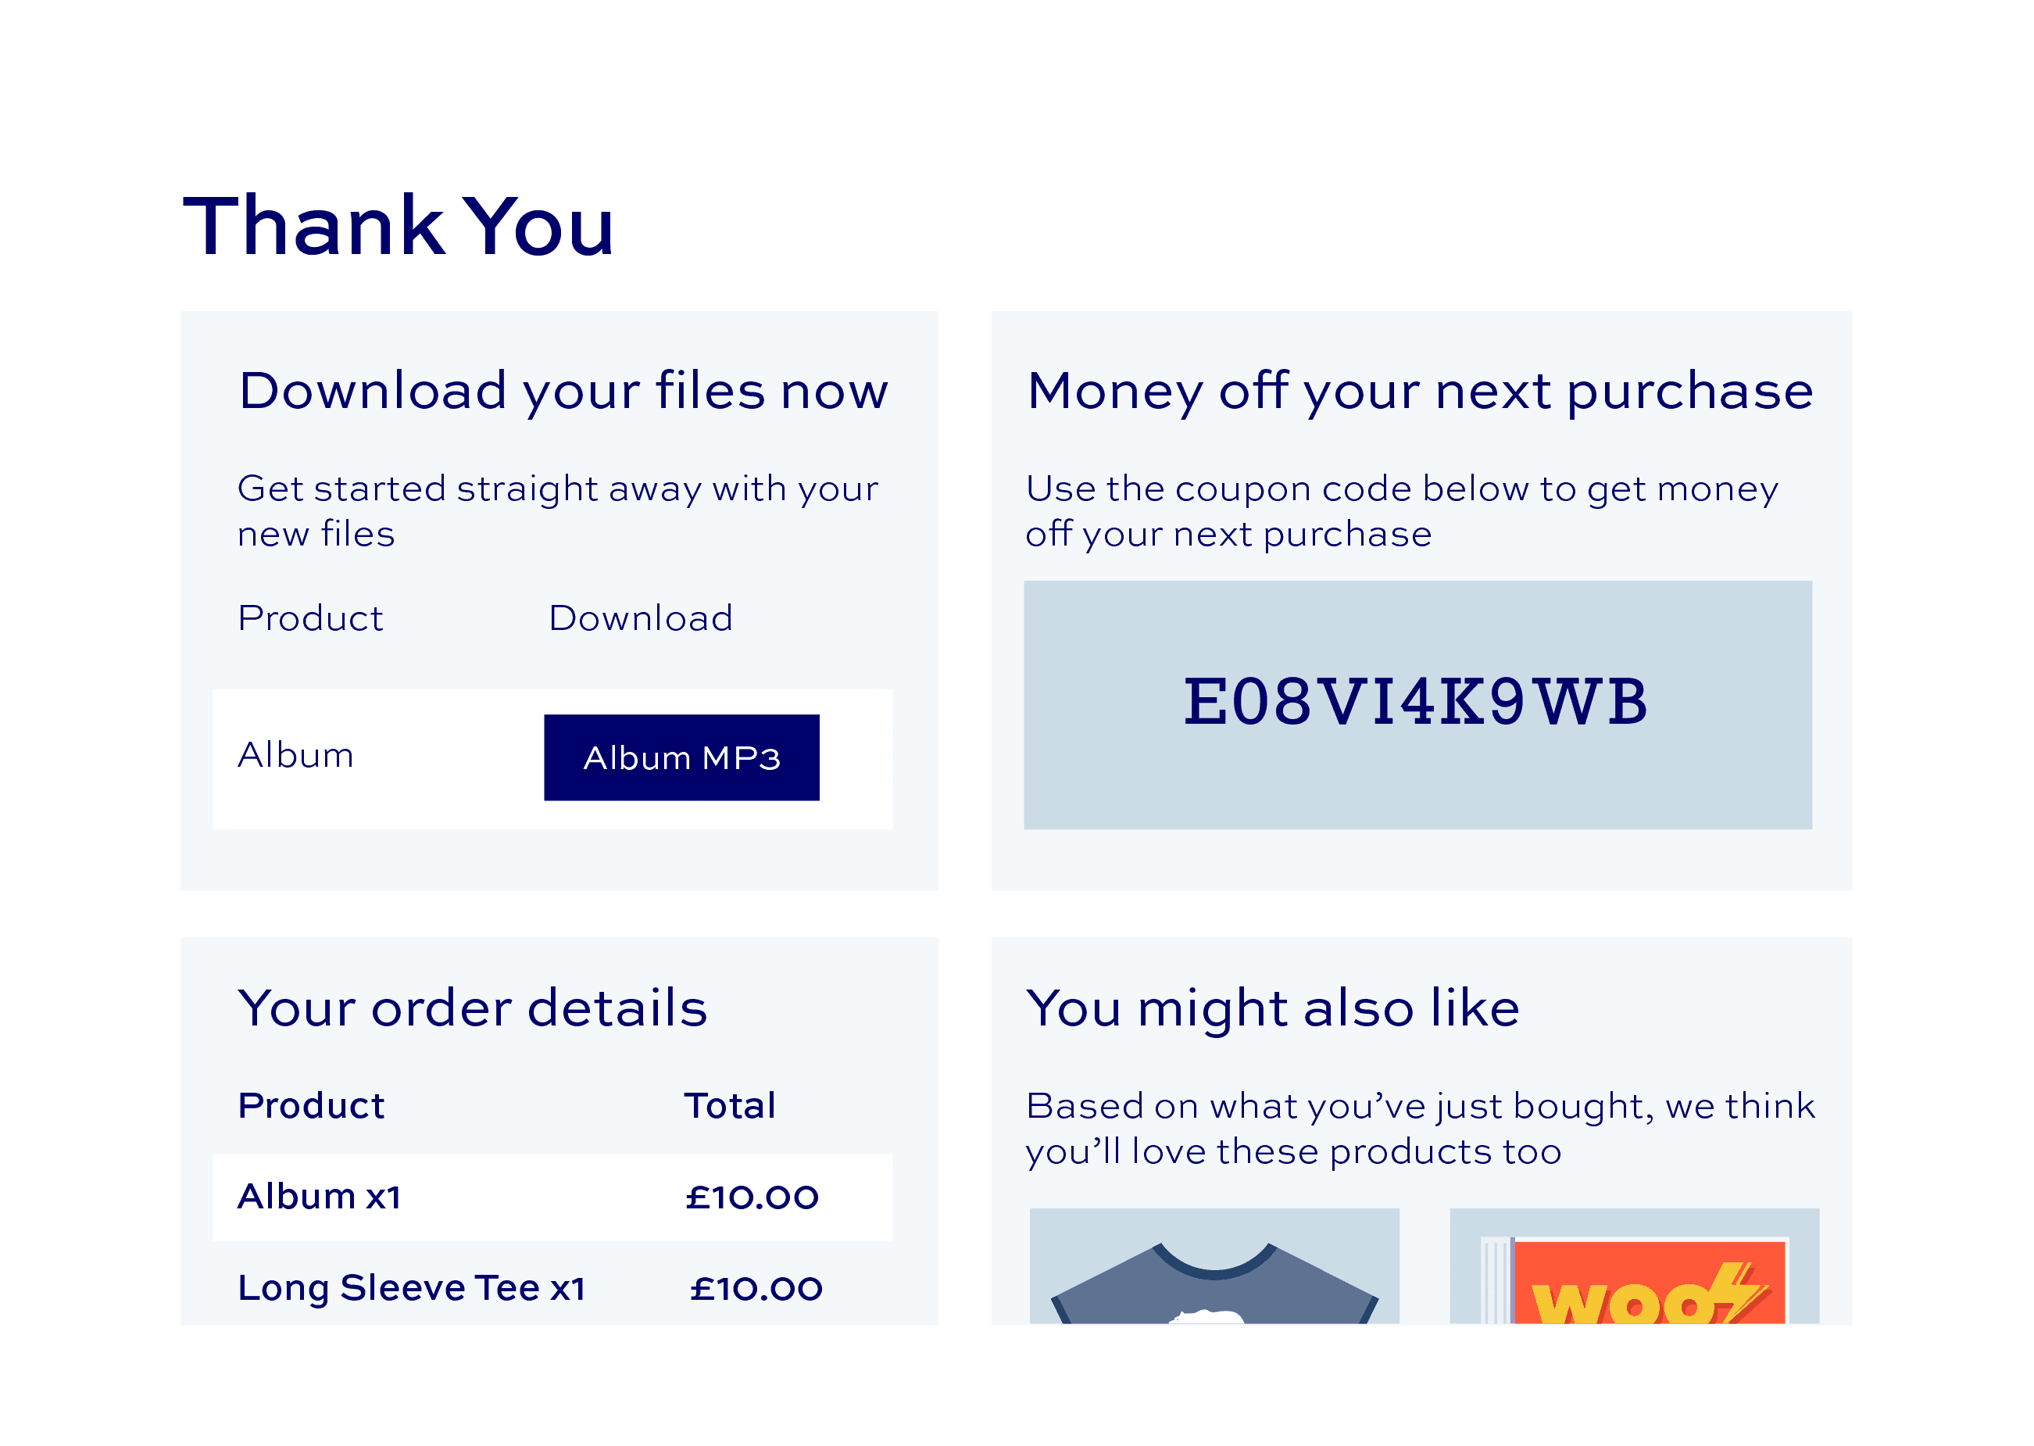The height and width of the screenshot is (1446, 2034).
Task: Click the Album MP3 download button
Action: click(x=681, y=757)
